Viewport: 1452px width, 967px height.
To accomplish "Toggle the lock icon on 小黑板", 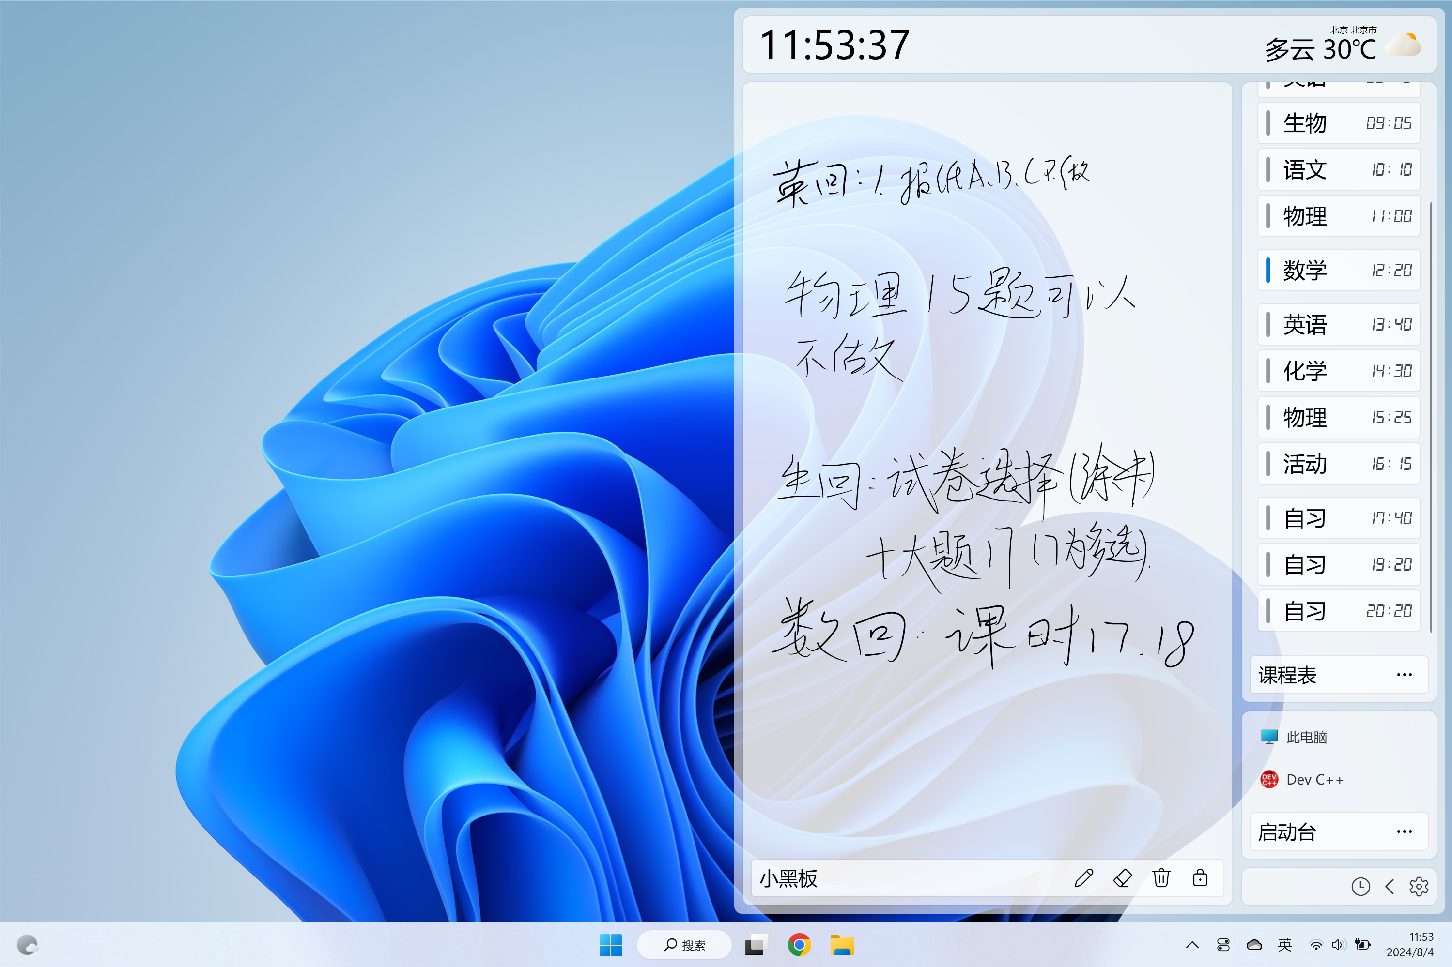I will tap(1200, 877).
